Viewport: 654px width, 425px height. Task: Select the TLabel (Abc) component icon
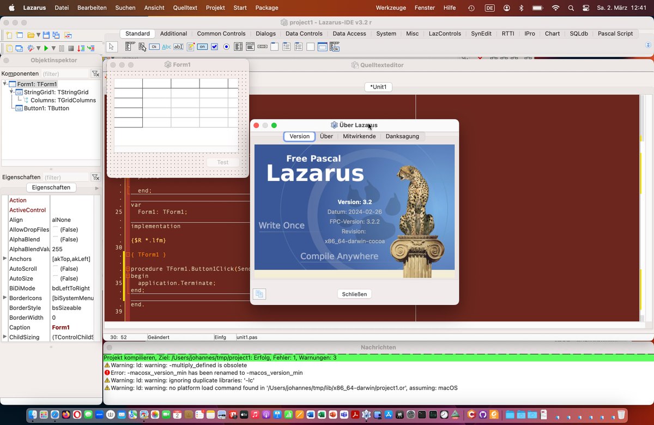pos(166,47)
